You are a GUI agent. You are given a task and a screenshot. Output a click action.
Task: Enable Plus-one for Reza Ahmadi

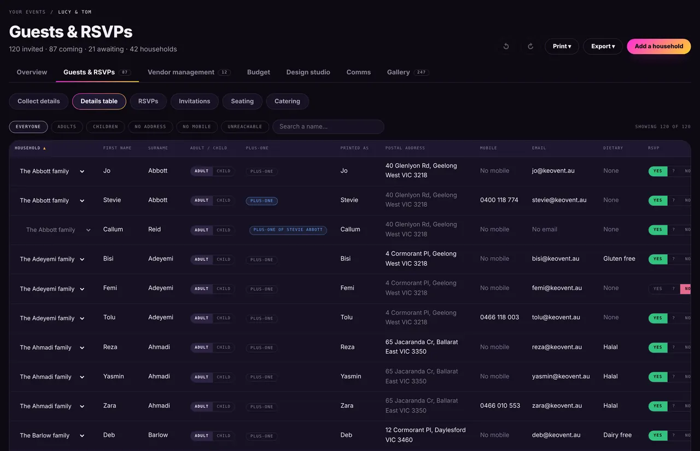click(x=261, y=348)
